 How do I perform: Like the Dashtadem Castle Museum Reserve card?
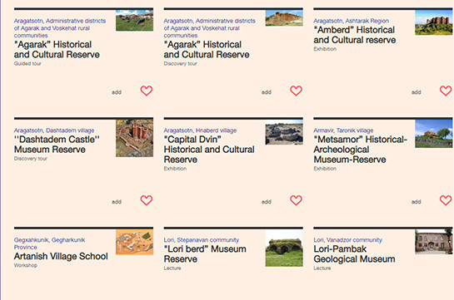[x=147, y=200]
